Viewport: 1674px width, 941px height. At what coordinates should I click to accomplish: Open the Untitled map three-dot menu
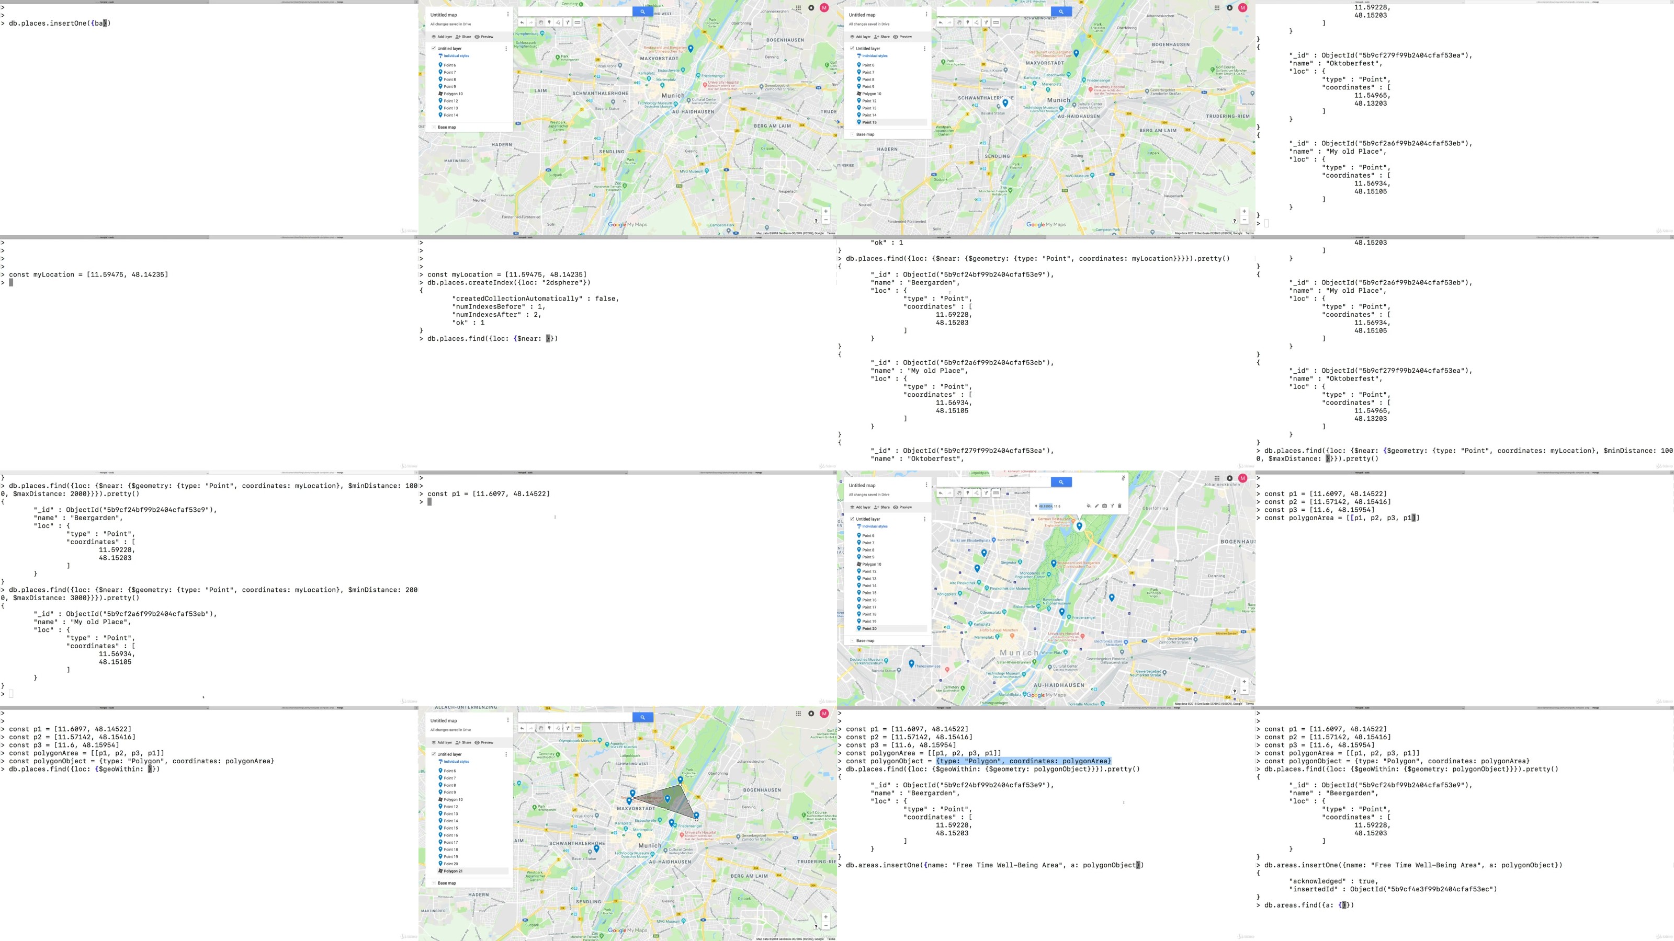[x=508, y=14]
